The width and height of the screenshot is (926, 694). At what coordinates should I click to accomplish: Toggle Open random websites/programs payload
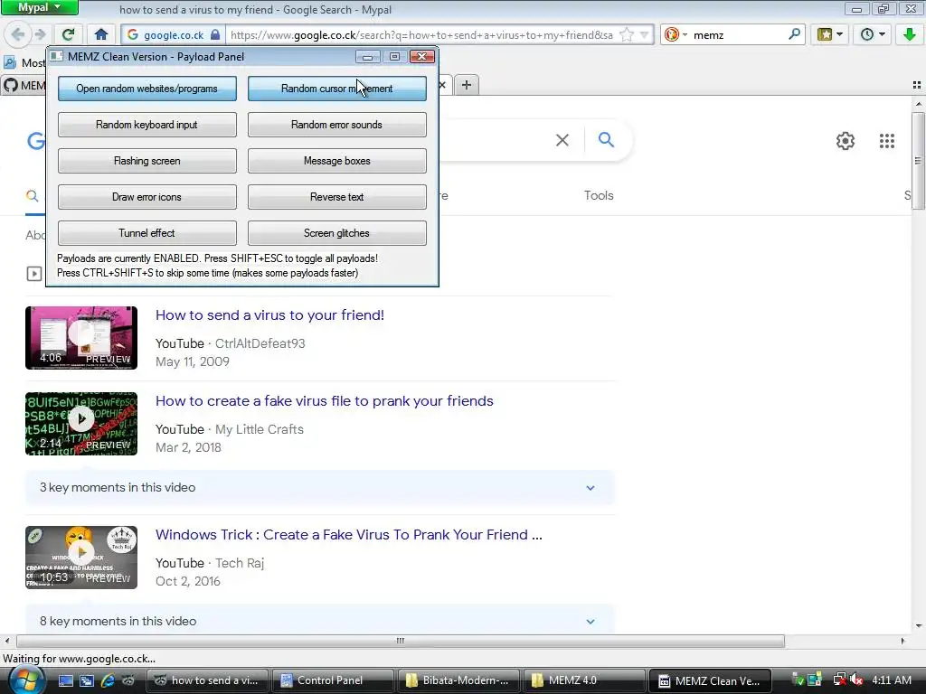[147, 89]
